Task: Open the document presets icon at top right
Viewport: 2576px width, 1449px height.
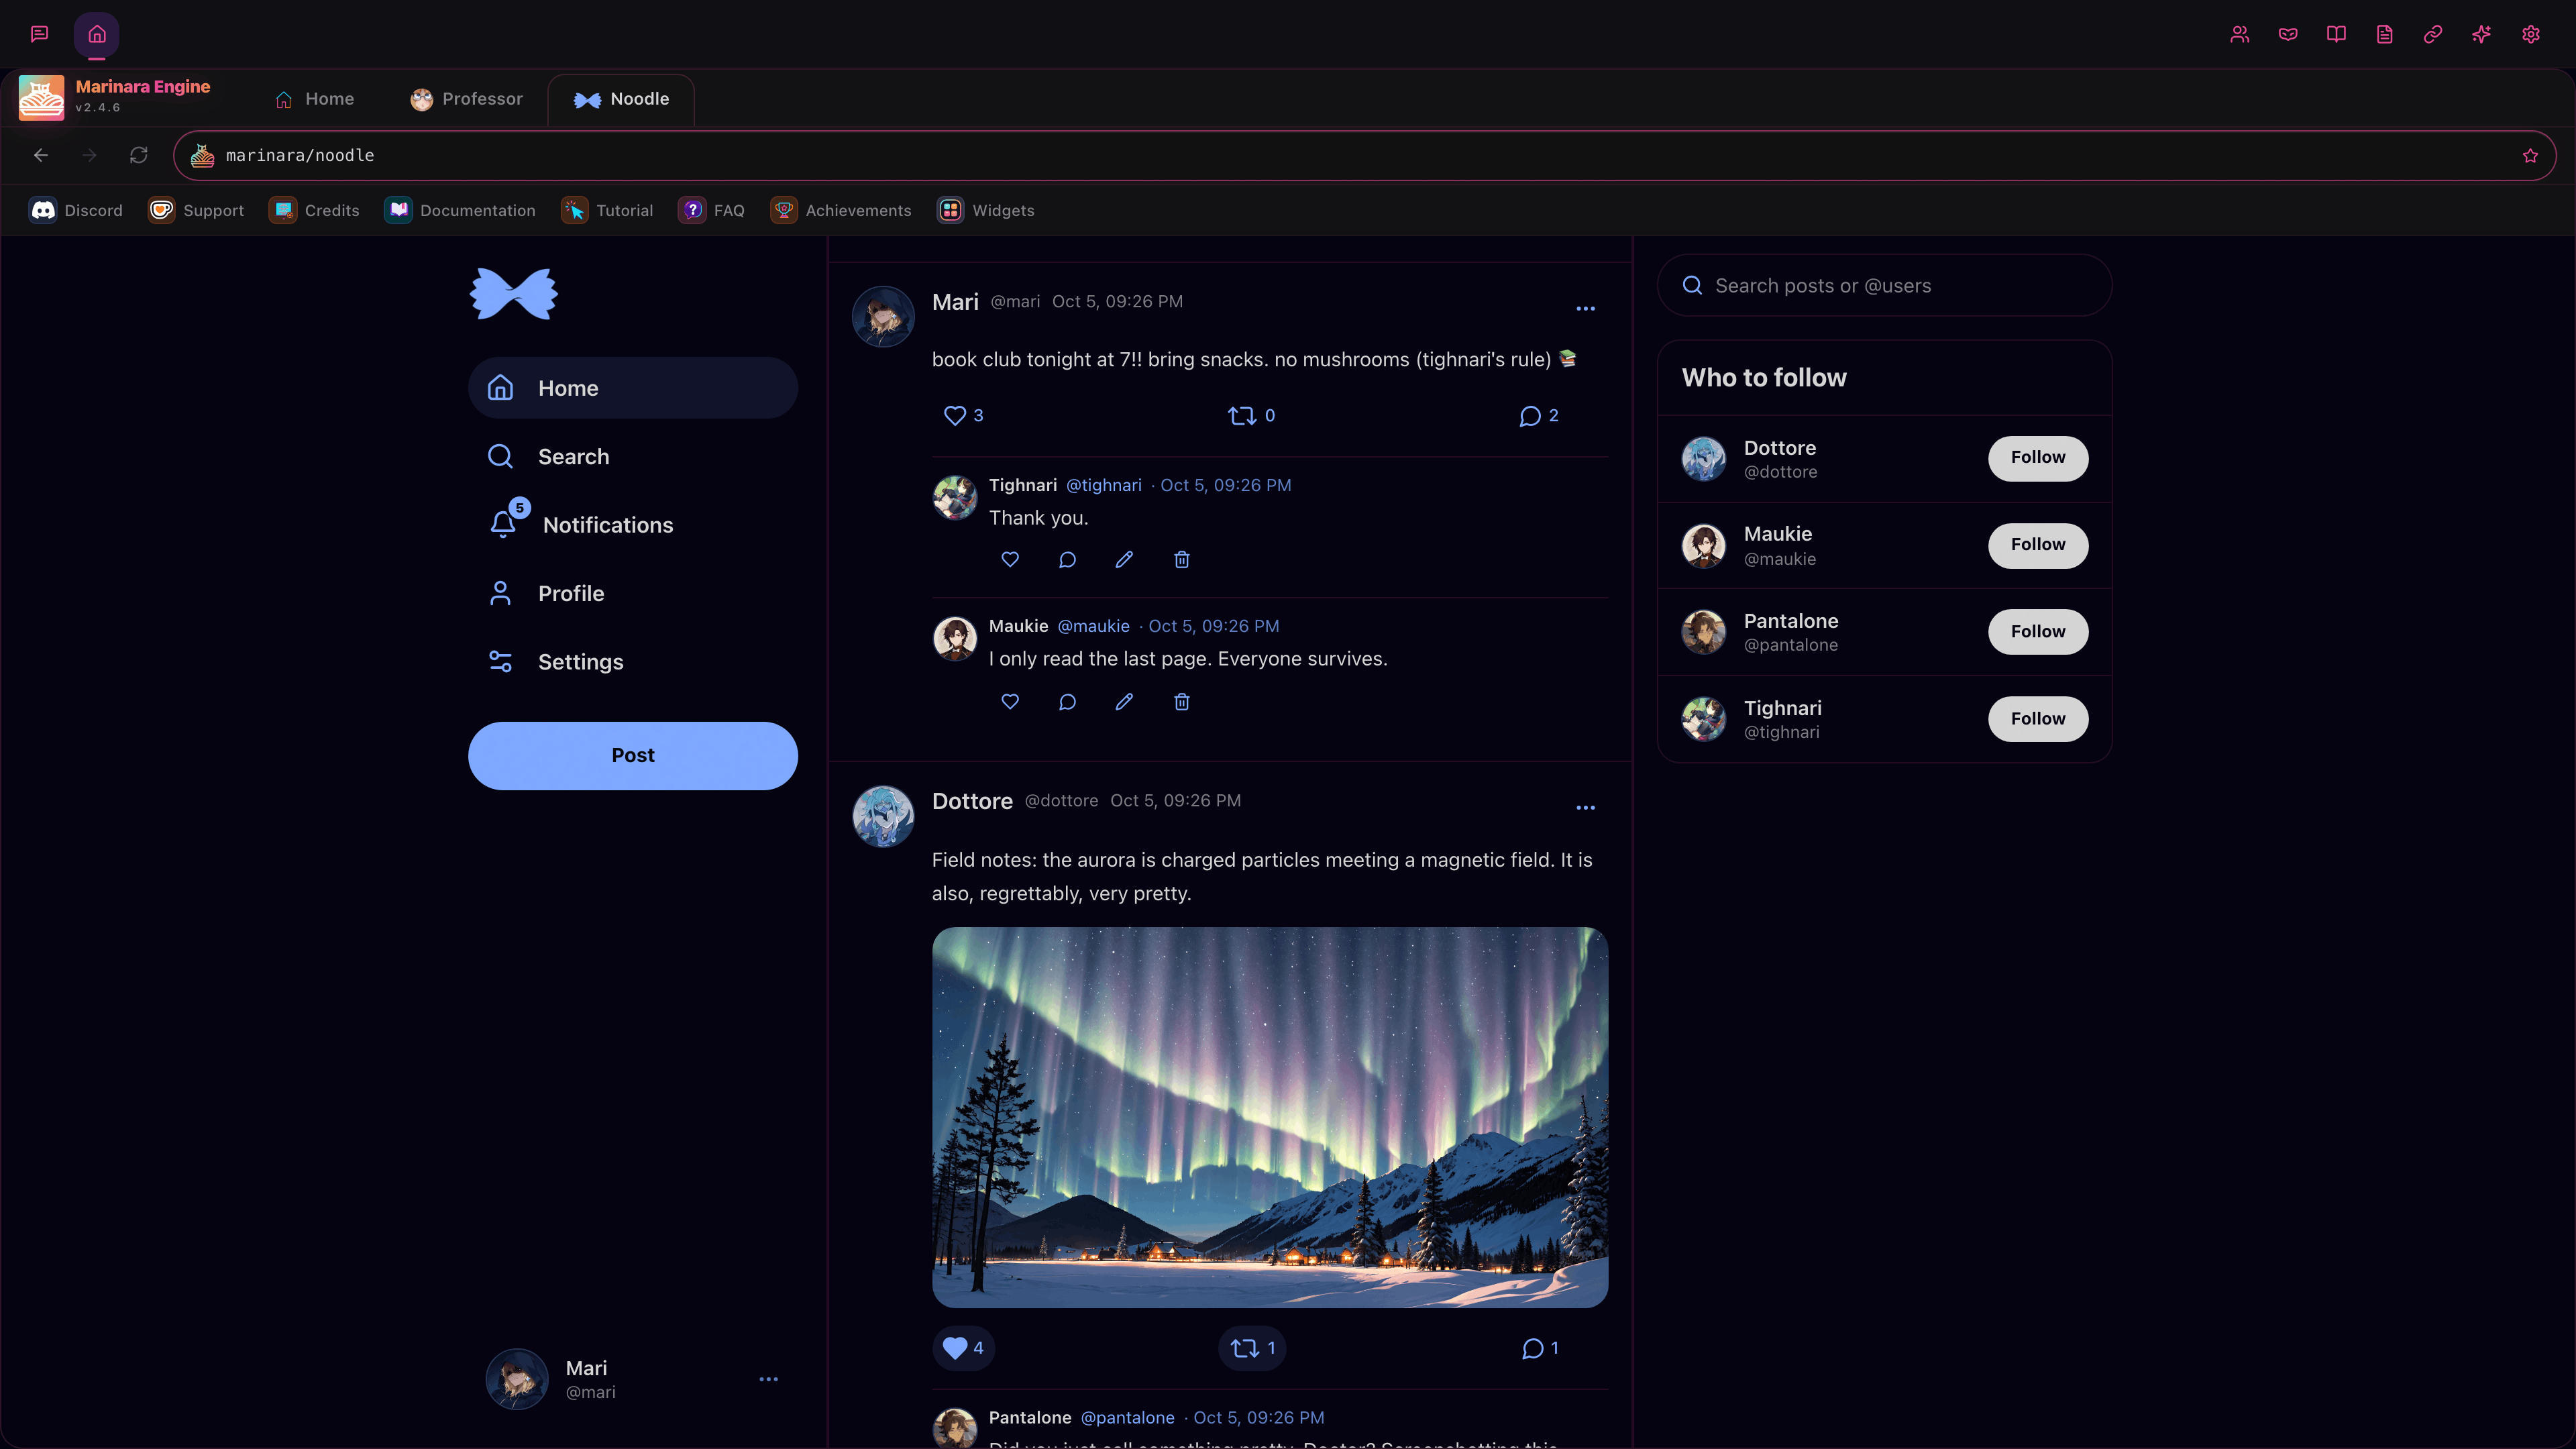Action: 2385,34
